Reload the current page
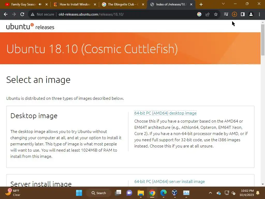Screen dimensions: 265x199 click(x=22, y=15)
